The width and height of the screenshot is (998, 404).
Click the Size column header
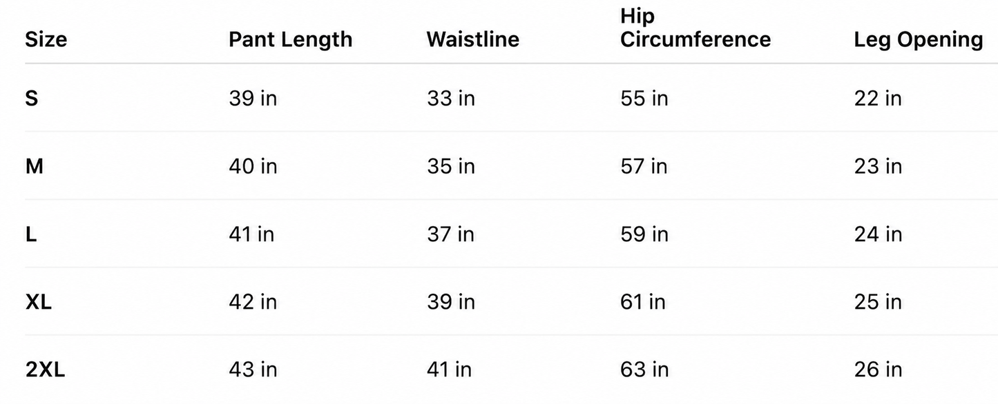pos(46,39)
